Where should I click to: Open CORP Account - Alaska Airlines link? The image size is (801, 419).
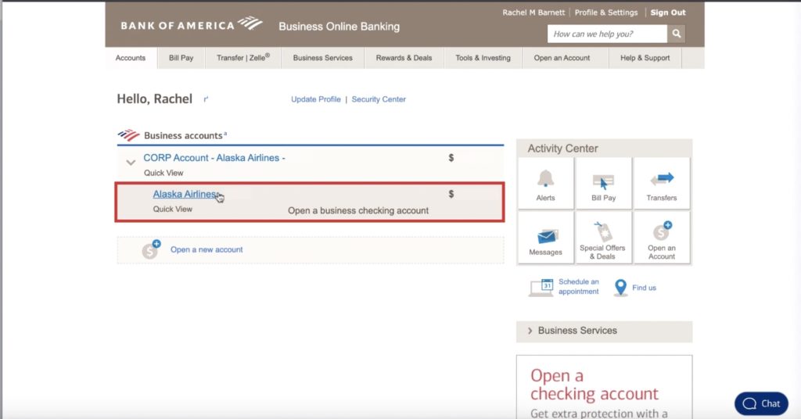tap(214, 158)
